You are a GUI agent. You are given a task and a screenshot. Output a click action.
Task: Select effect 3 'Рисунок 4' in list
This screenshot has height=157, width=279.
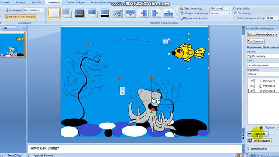263,91
